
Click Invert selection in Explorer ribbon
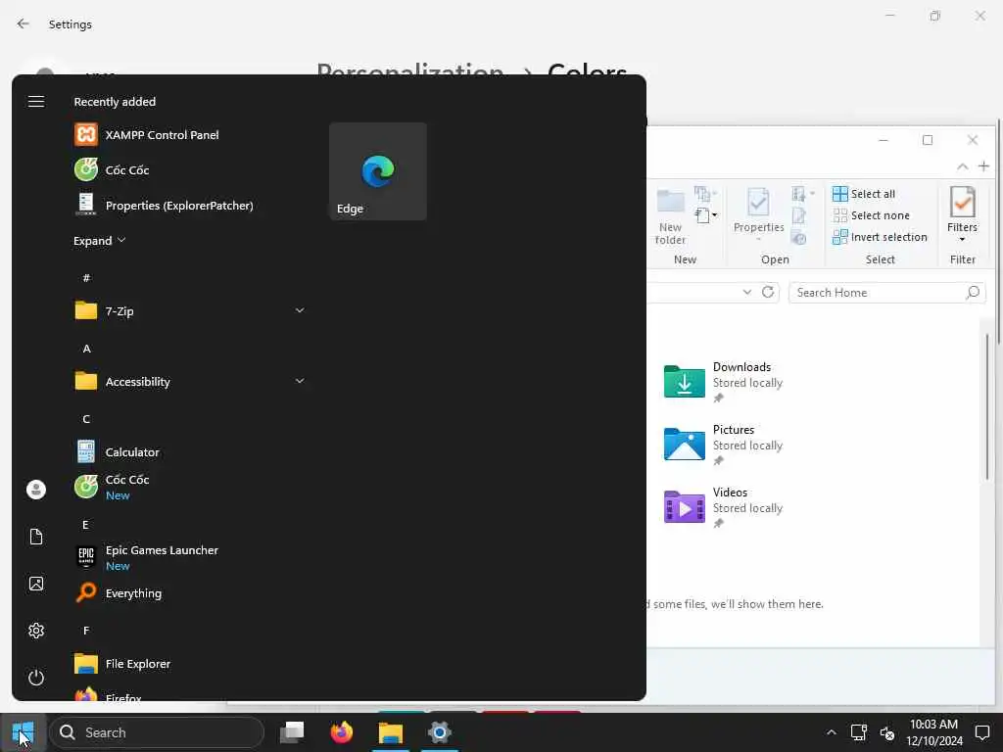[880, 237]
